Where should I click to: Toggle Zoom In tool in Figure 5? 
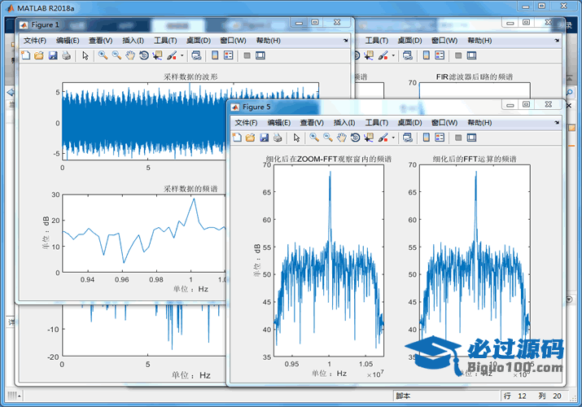pos(314,138)
